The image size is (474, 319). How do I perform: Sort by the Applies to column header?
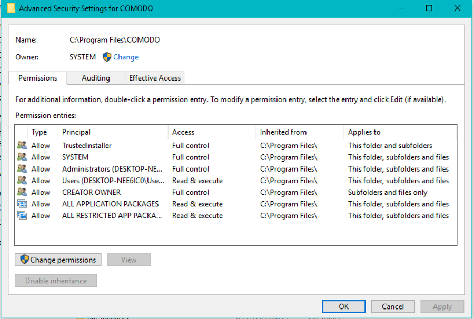pos(400,132)
